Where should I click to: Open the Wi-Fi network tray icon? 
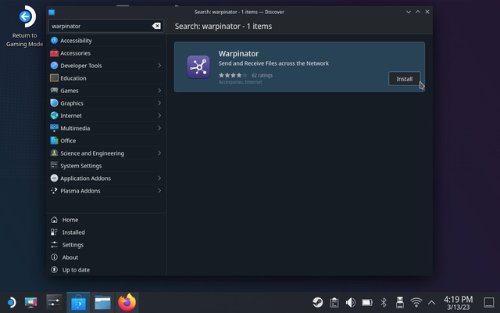416,302
